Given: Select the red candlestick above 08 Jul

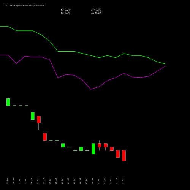Looking at the screenshot, I should tap(45, 137).
